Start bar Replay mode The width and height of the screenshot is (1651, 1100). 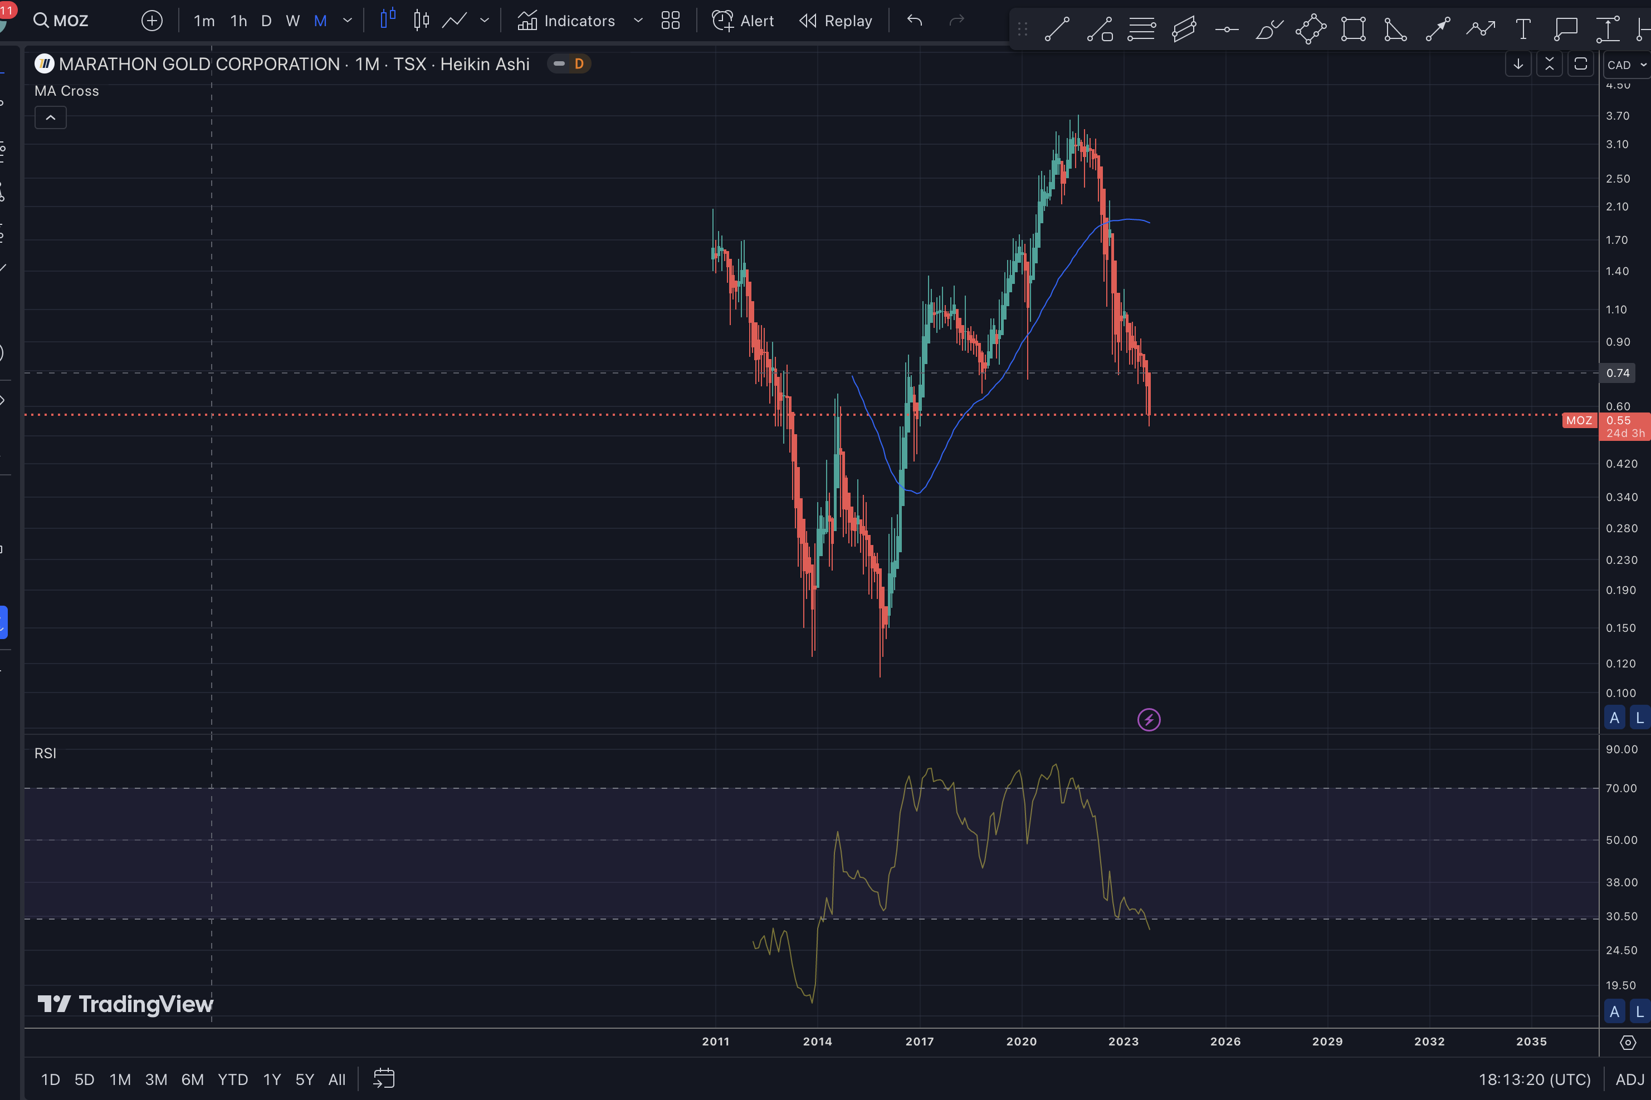(x=836, y=21)
